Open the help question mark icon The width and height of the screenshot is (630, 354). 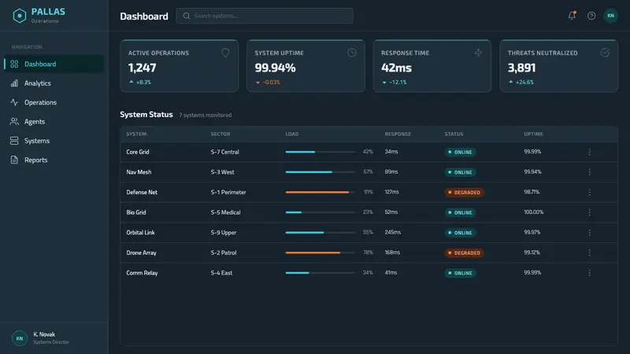[591, 16]
